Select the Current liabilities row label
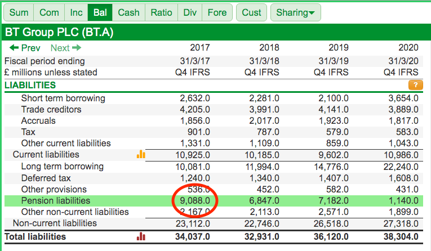This screenshot has width=431, height=251. pyautogui.click(x=46, y=155)
